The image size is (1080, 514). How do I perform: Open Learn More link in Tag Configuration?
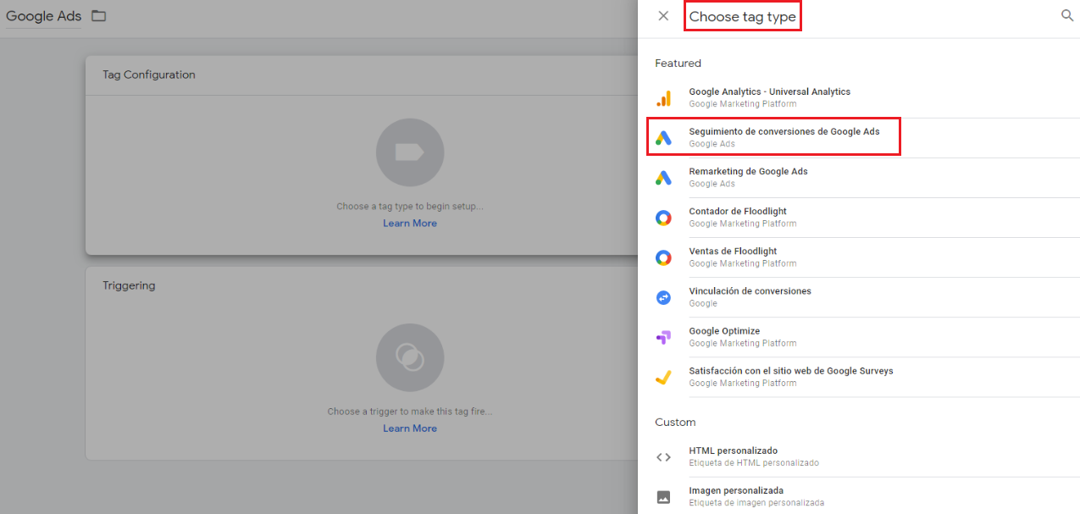(410, 224)
